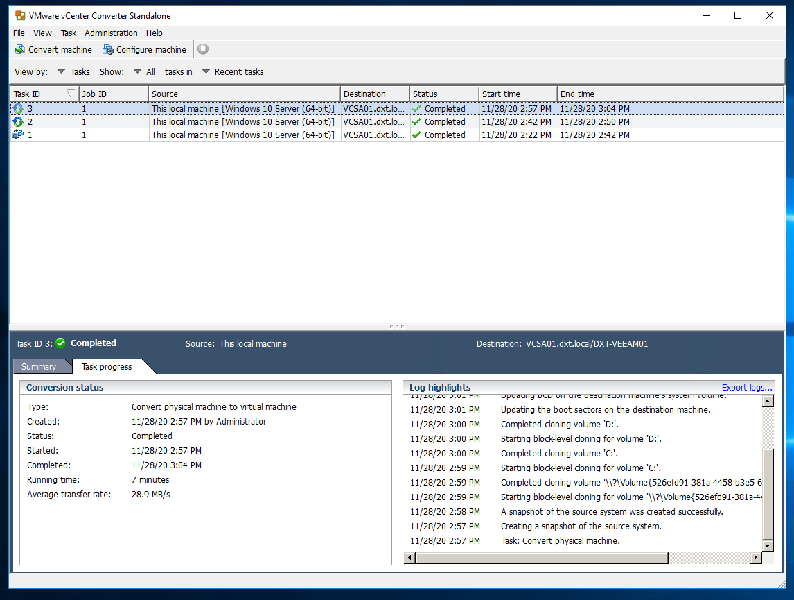Click the Convert machine toolbar icon
Viewport: 794px width, 600px height.
(x=20, y=50)
